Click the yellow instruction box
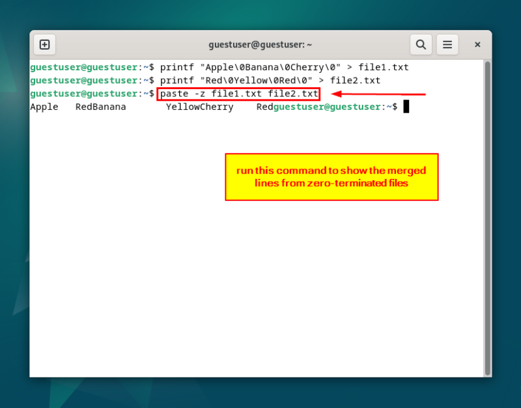The image size is (521, 408). tap(331, 176)
